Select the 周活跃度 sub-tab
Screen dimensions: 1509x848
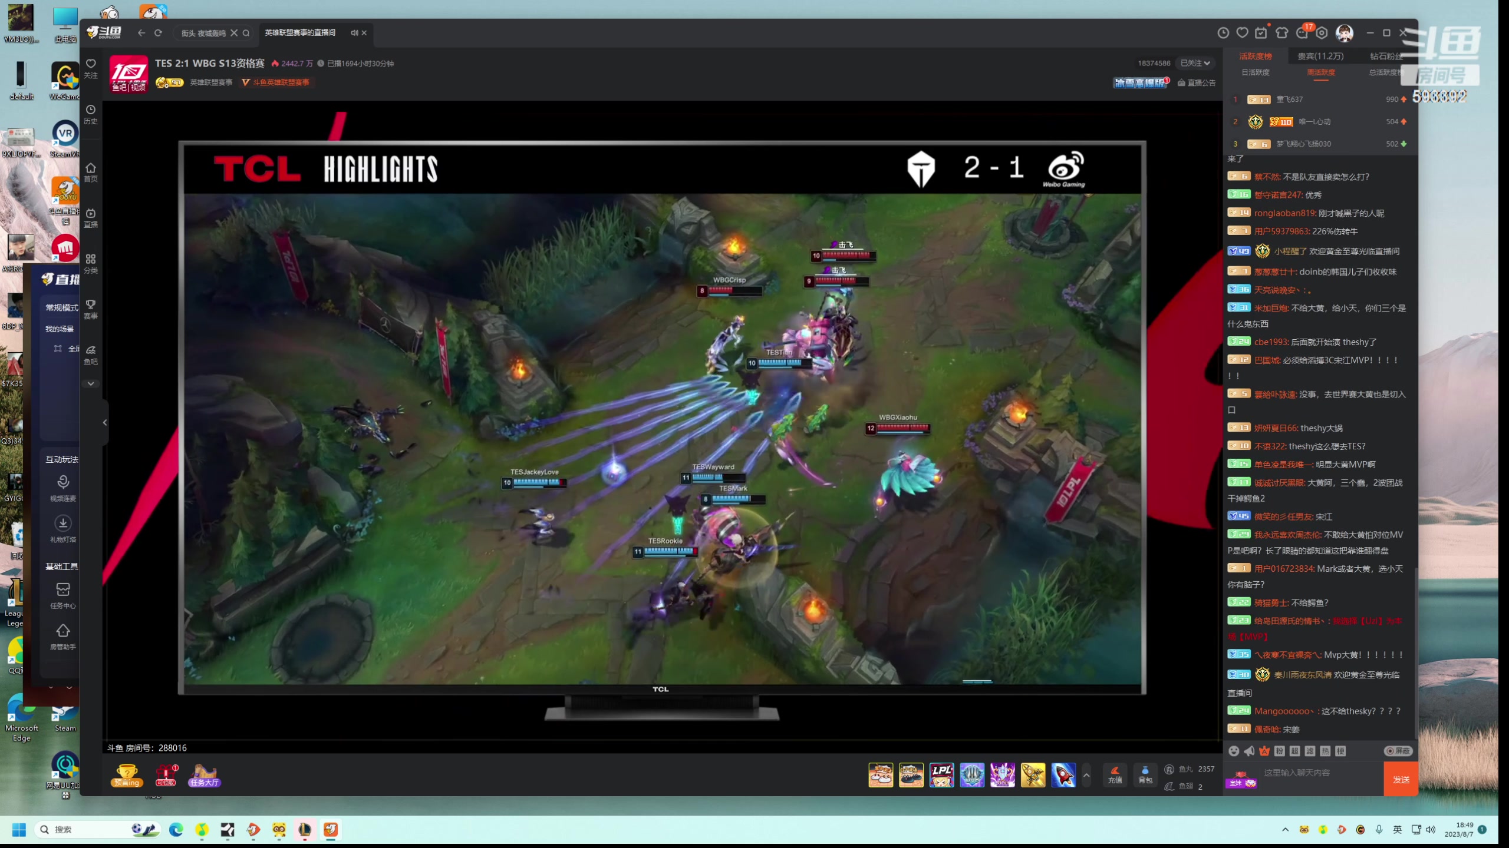[x=1321, y=72]
